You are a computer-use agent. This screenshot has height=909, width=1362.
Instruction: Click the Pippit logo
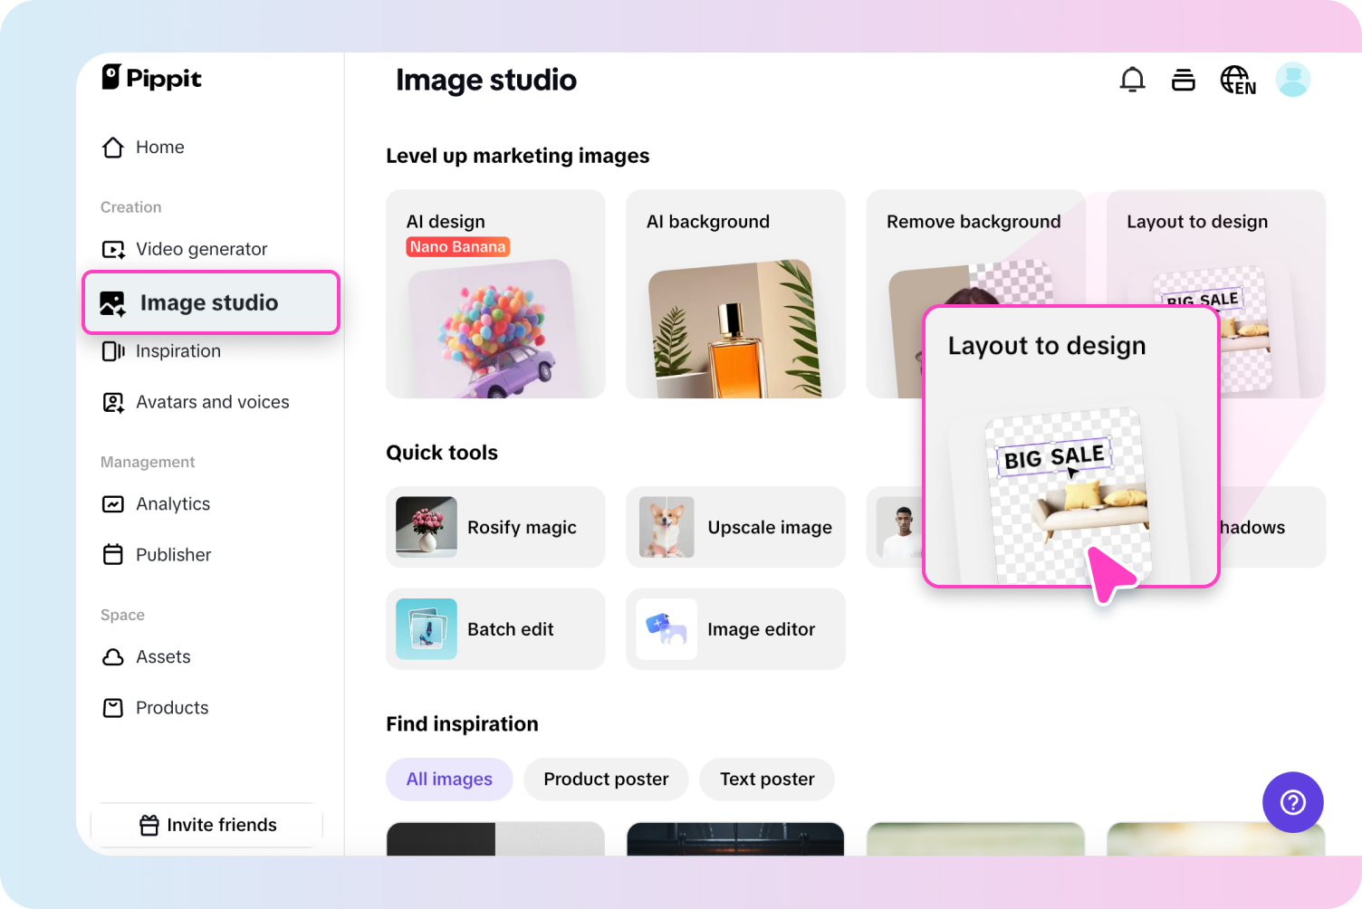[152, 78]
